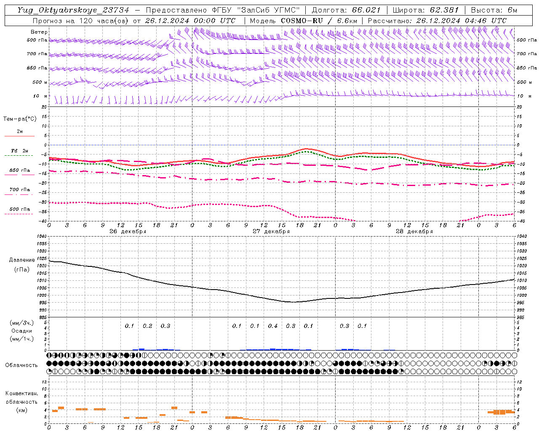Click the 28 декабря date label

click(x=414, y=231)
